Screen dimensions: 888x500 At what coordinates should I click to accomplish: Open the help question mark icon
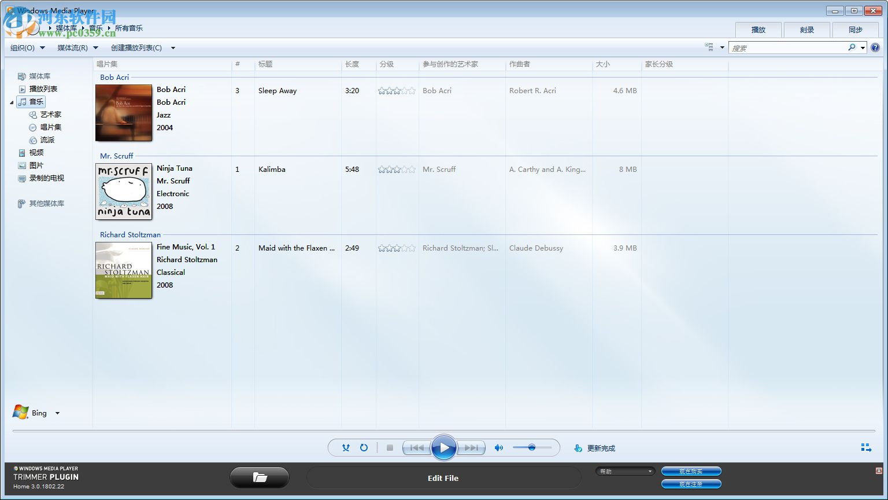coord(875,47)
